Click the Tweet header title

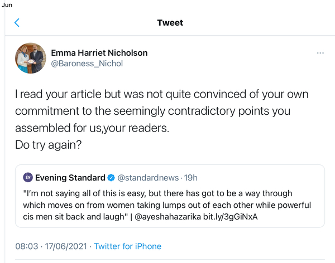(170, 23)
